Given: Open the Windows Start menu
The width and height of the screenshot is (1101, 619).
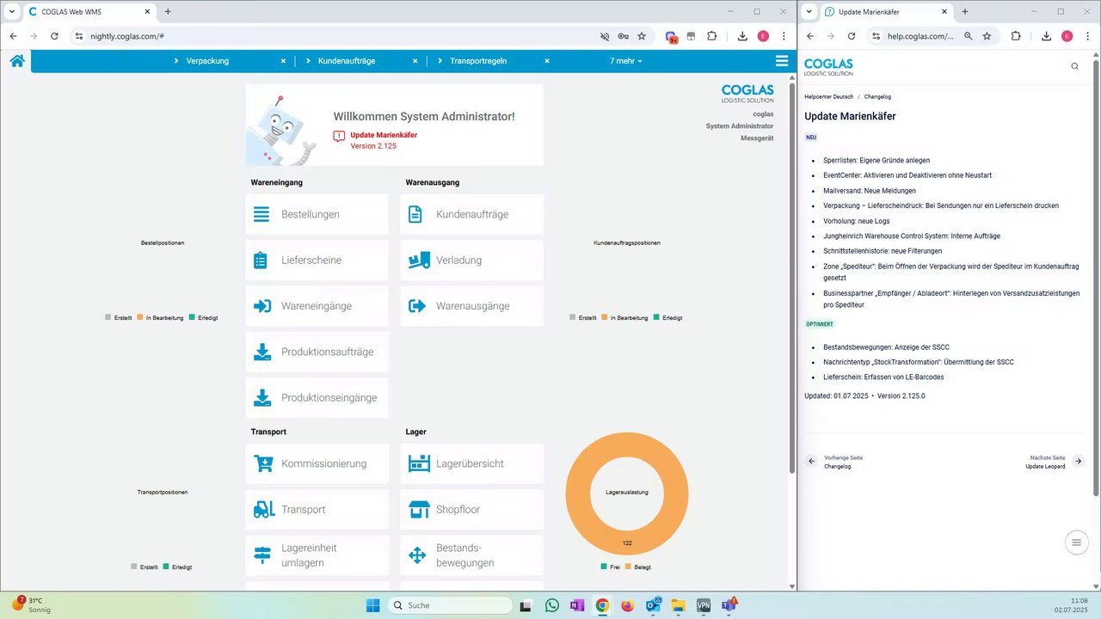Looking at the screenshot, I should click(x=372, y=605).
